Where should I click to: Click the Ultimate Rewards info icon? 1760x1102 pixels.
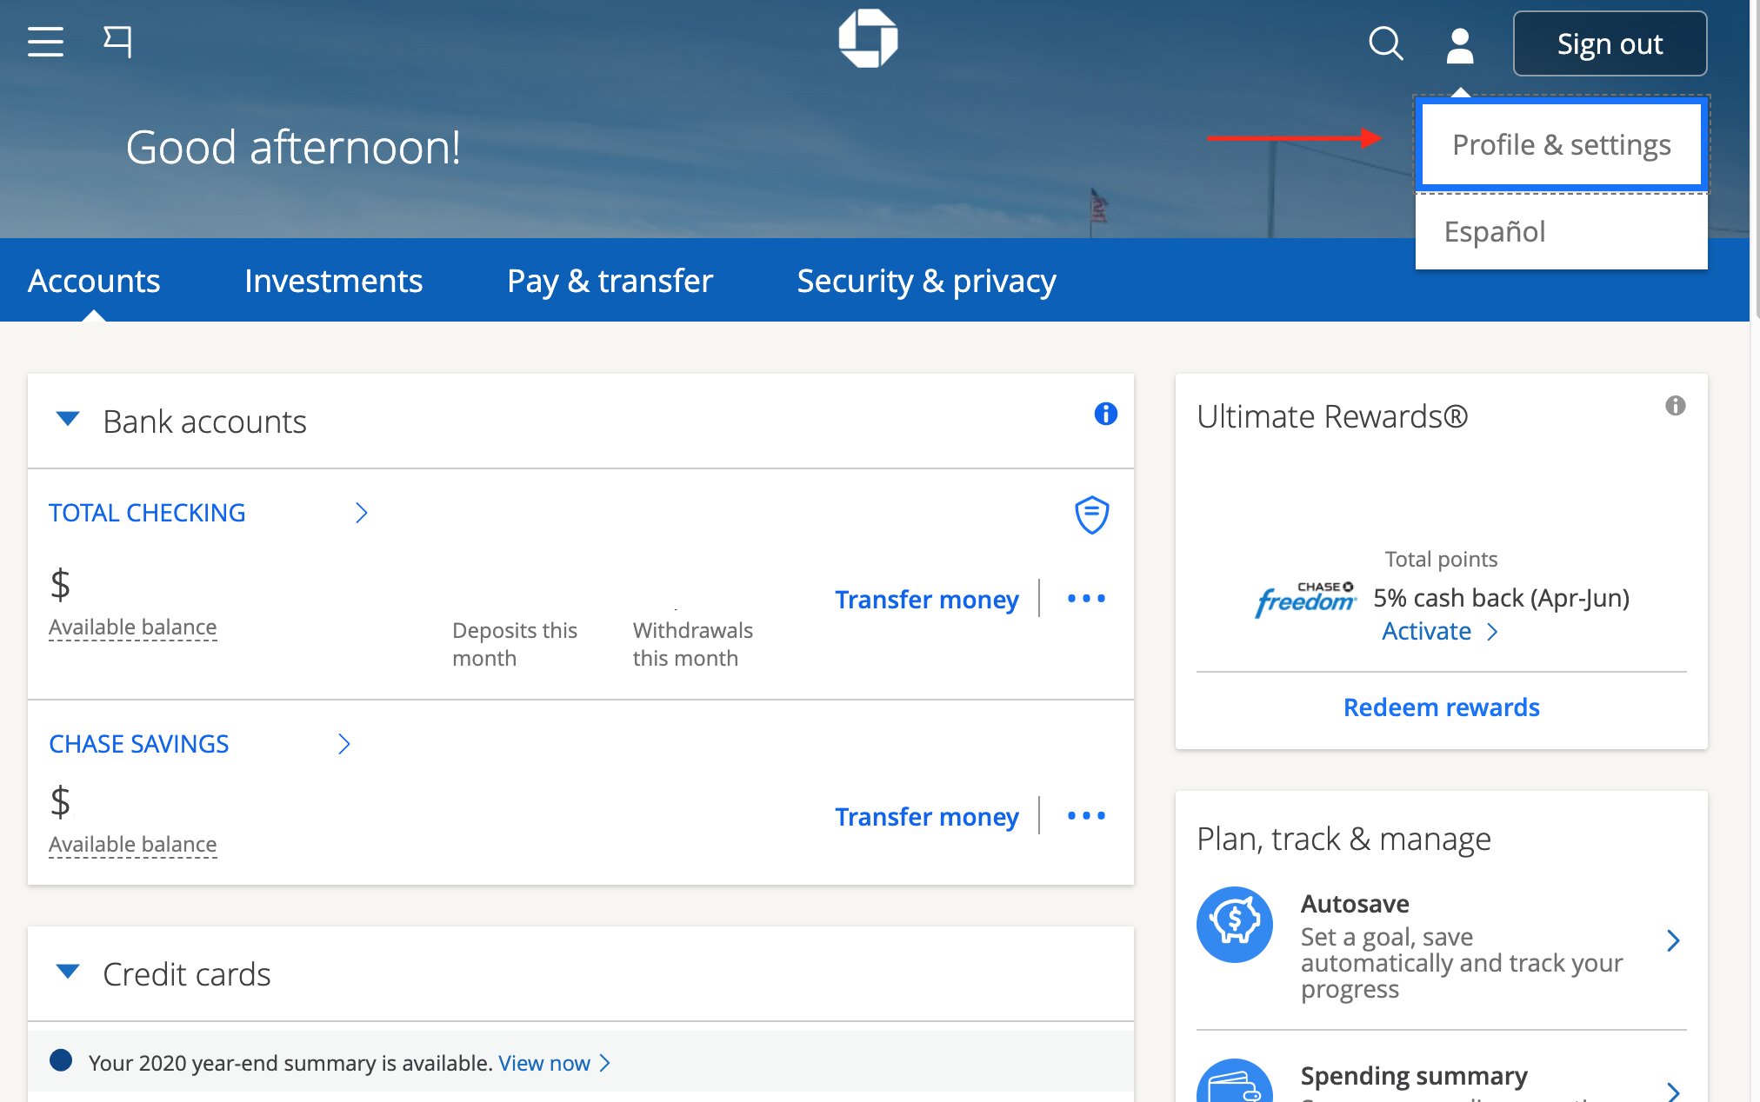[x=1675, y=406]
